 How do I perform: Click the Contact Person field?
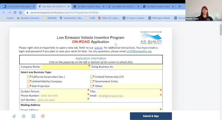65,91
